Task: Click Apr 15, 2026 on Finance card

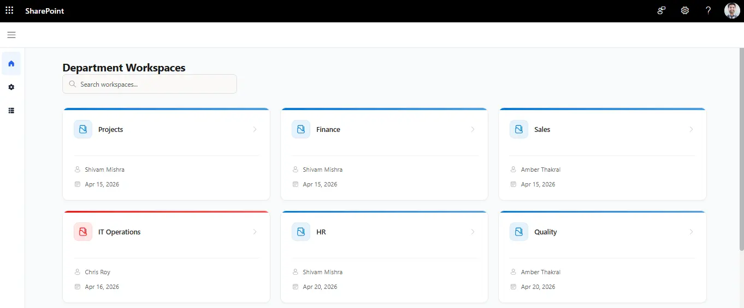Action: [x=320, y=184]
